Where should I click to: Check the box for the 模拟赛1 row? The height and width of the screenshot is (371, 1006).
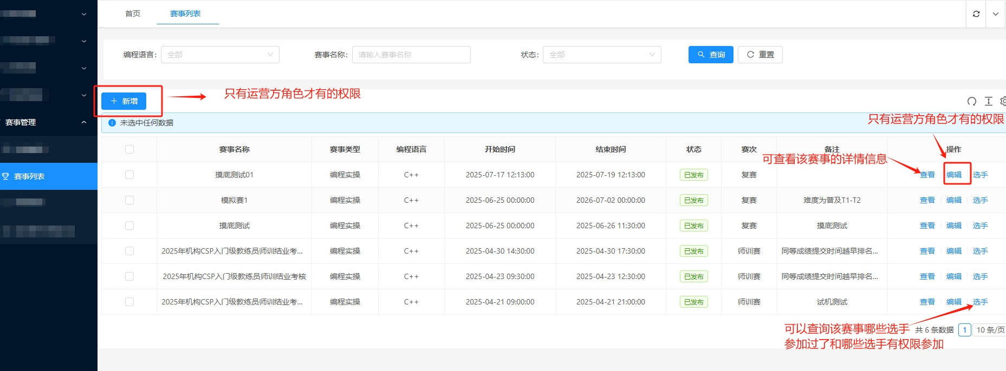[129, 200]
